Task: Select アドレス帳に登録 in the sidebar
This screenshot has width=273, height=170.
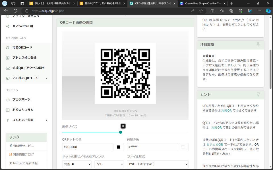Action: (24, 58)
